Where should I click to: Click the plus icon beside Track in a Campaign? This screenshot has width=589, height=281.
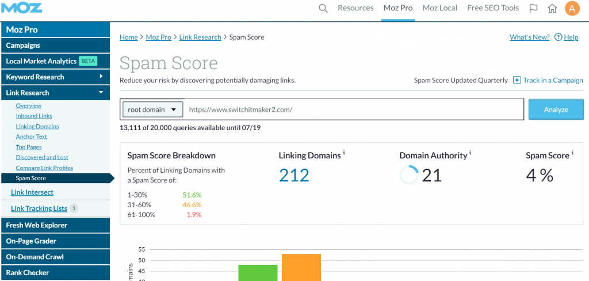[517, 80]
